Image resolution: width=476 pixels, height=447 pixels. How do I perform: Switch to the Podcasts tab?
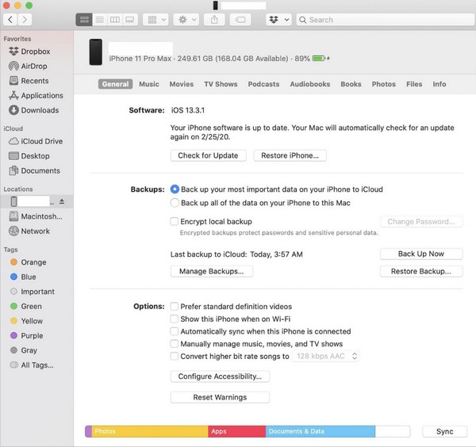pos(263,84)
